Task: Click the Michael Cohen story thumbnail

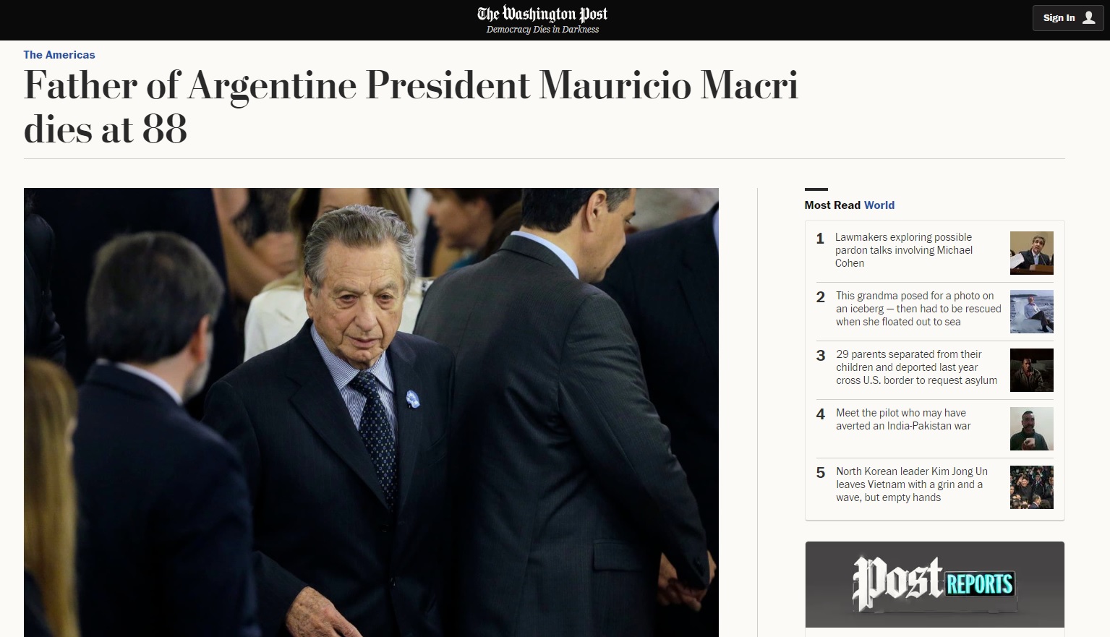Action: click(1031, 253)
